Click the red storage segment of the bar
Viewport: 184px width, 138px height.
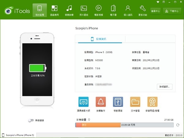[x=78, y=125]
